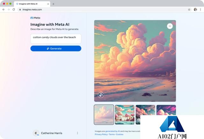The height and width of the screenshot is (139, 204).
Task: Open the browser profile avatar
Action: click(x=195, y=9)
